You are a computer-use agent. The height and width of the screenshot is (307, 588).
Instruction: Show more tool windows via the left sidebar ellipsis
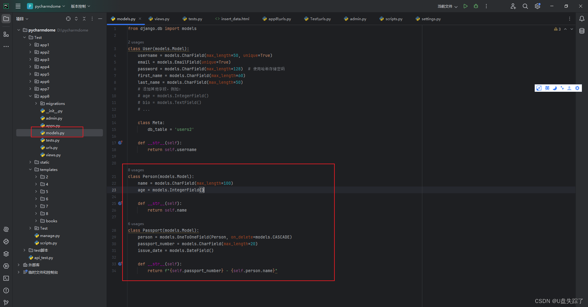pos(6,46)
